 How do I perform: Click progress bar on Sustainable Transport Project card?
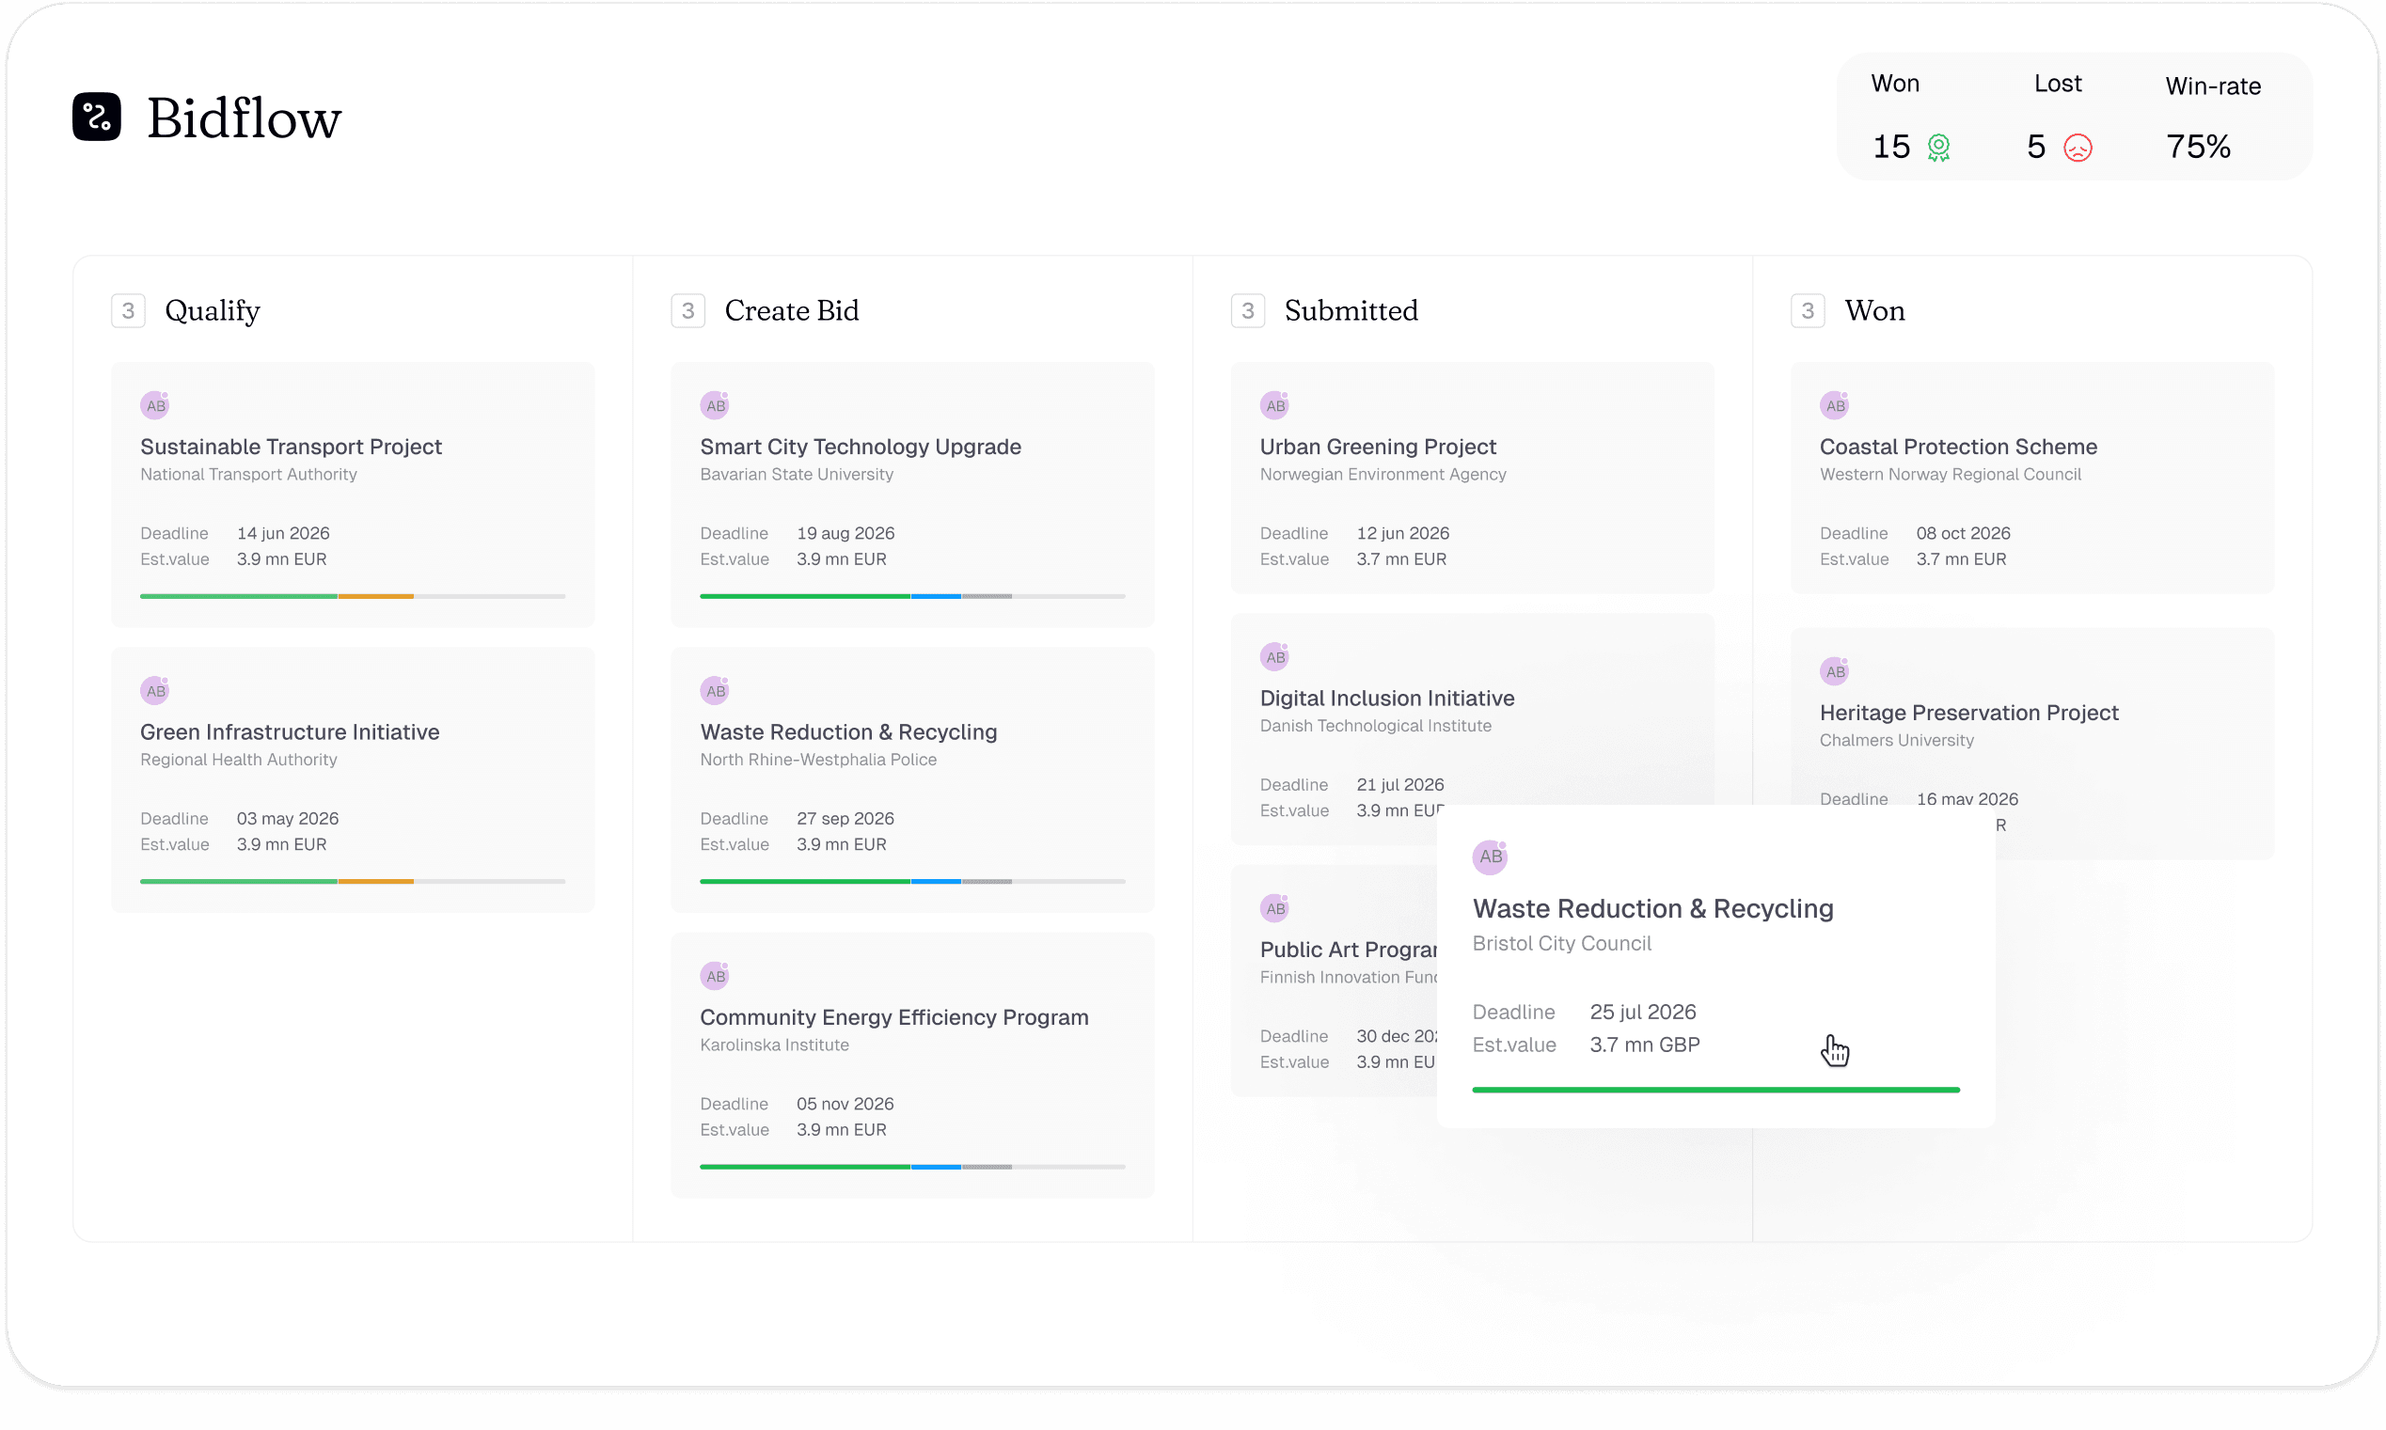[x=352, y=596]
